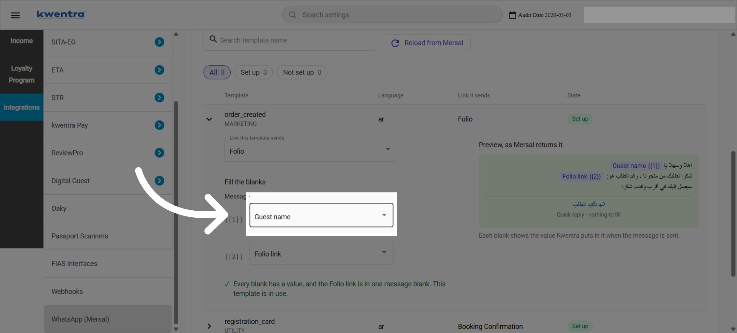
Task: Select the Set up 3 filter chip
Action: coord(254,72)
